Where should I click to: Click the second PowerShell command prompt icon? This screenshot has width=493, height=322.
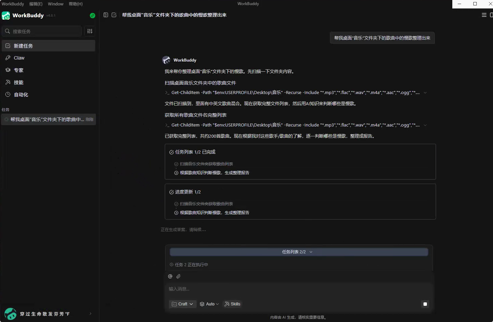click(167, 125)
